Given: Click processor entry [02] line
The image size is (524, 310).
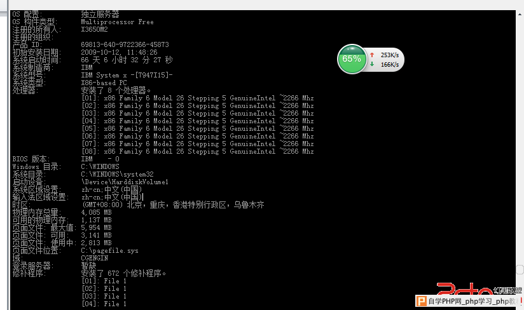Looking at the screenshot, I should pos(198,106).
